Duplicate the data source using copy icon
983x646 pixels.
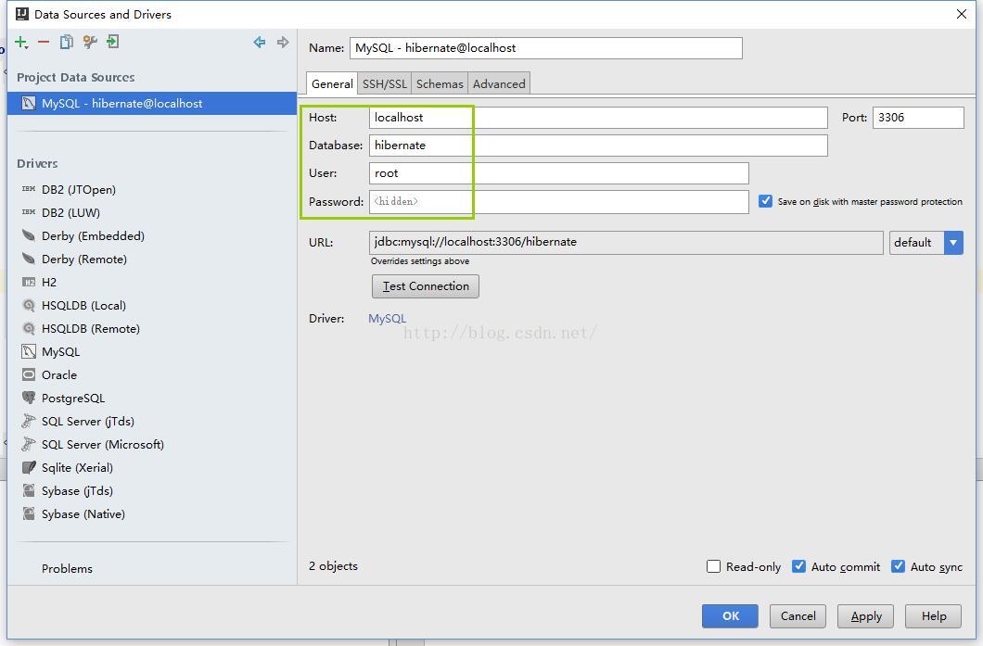67,42
